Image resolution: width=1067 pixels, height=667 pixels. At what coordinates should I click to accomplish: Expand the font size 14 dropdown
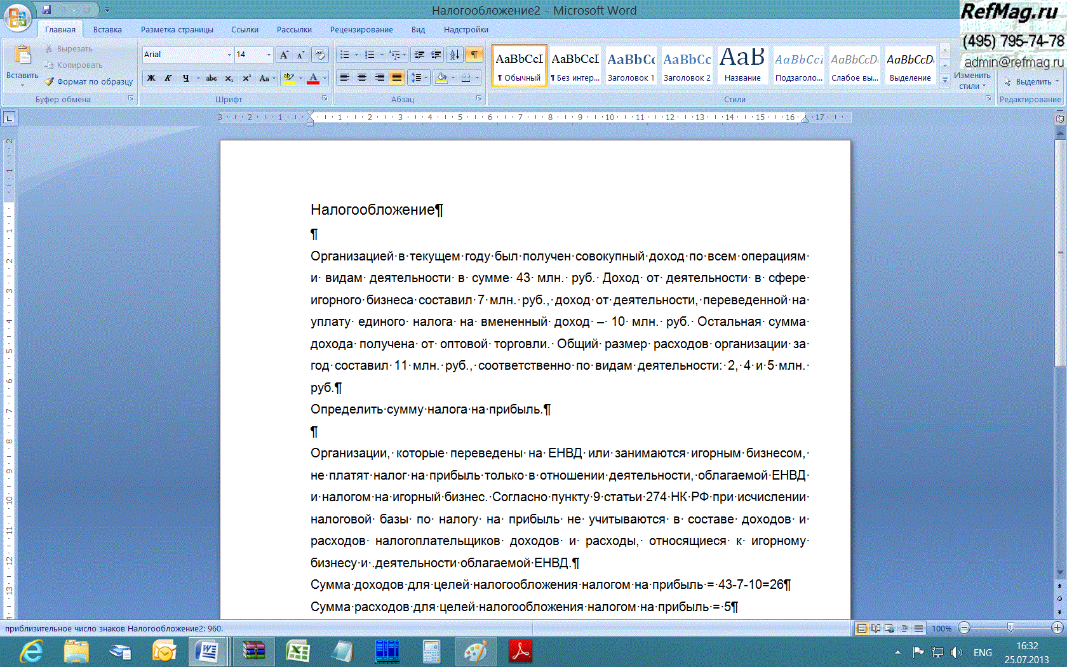269,55
